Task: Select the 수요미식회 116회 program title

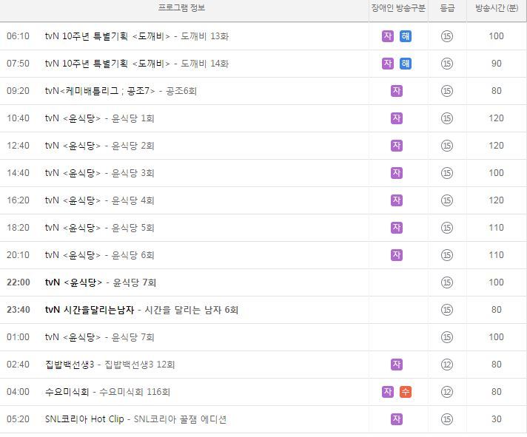Action: (107, 392)
